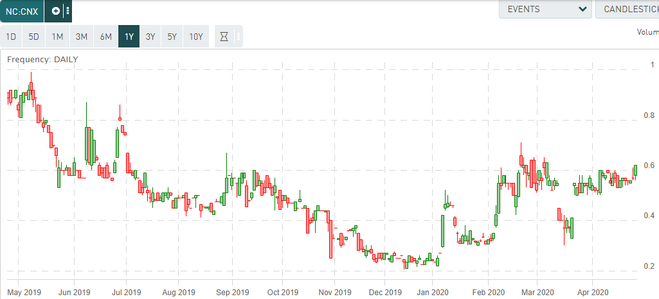Add a comparison symbol with plus icon
The width and height of the screenshot is (659, 299).
pyautogui.click(x=55, y=11)
